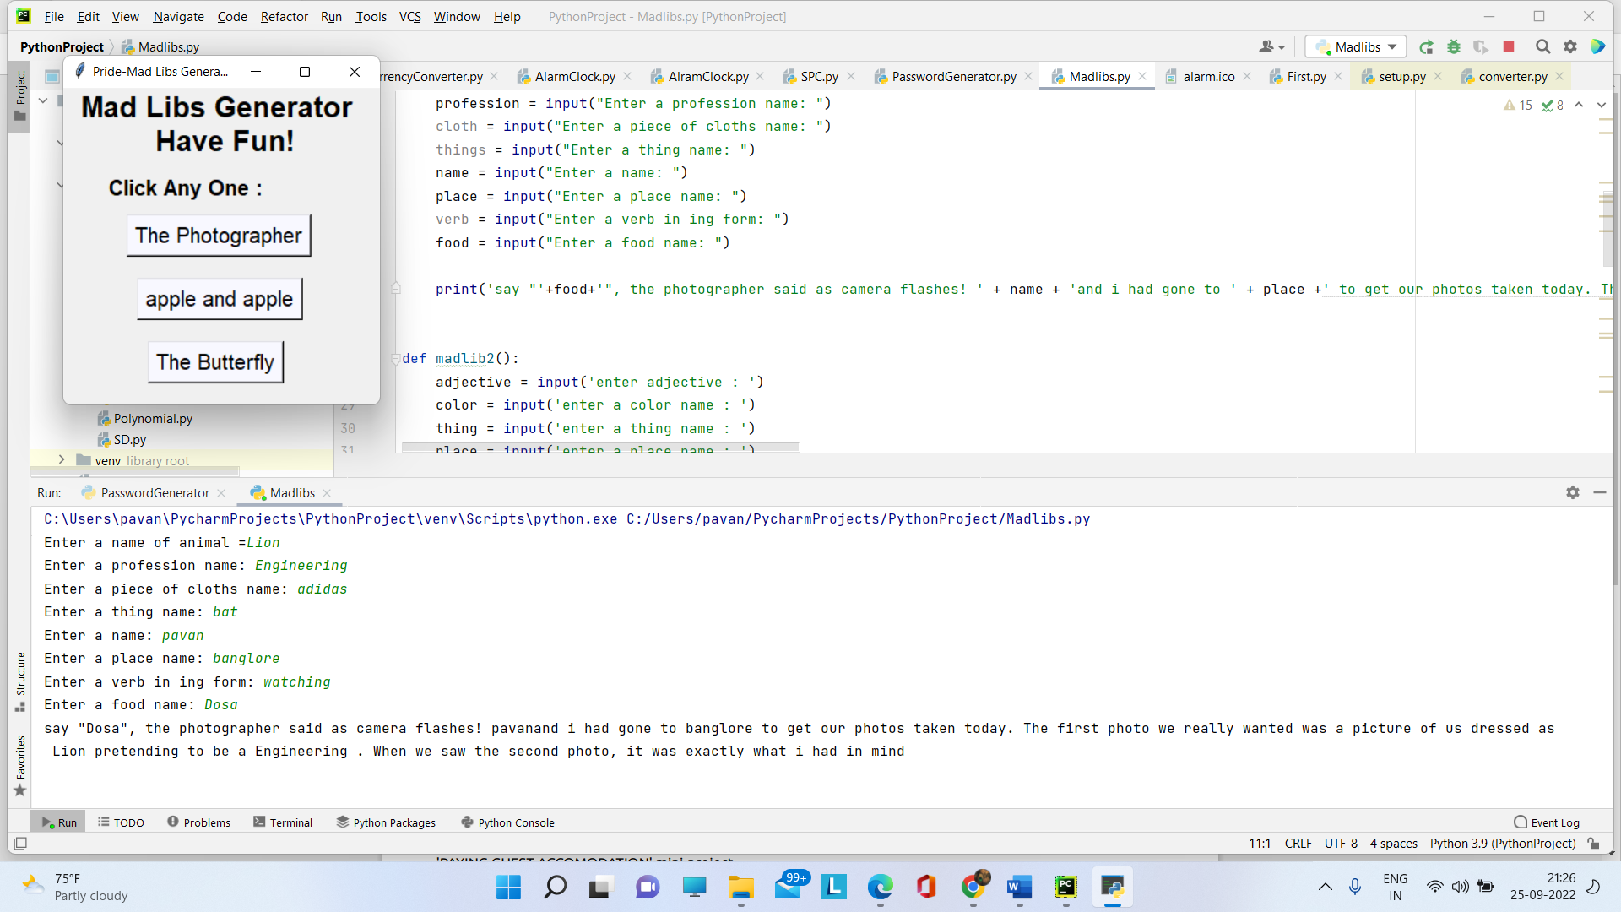Close the Madlibs run tab
This screenshot has width=1621, height=912.
[327, 493]
